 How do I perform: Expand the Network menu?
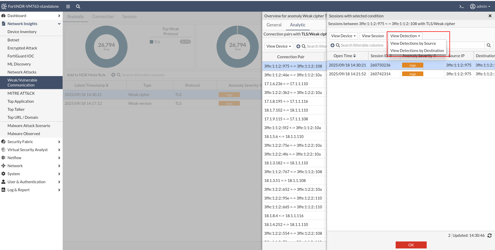(59, 166)
